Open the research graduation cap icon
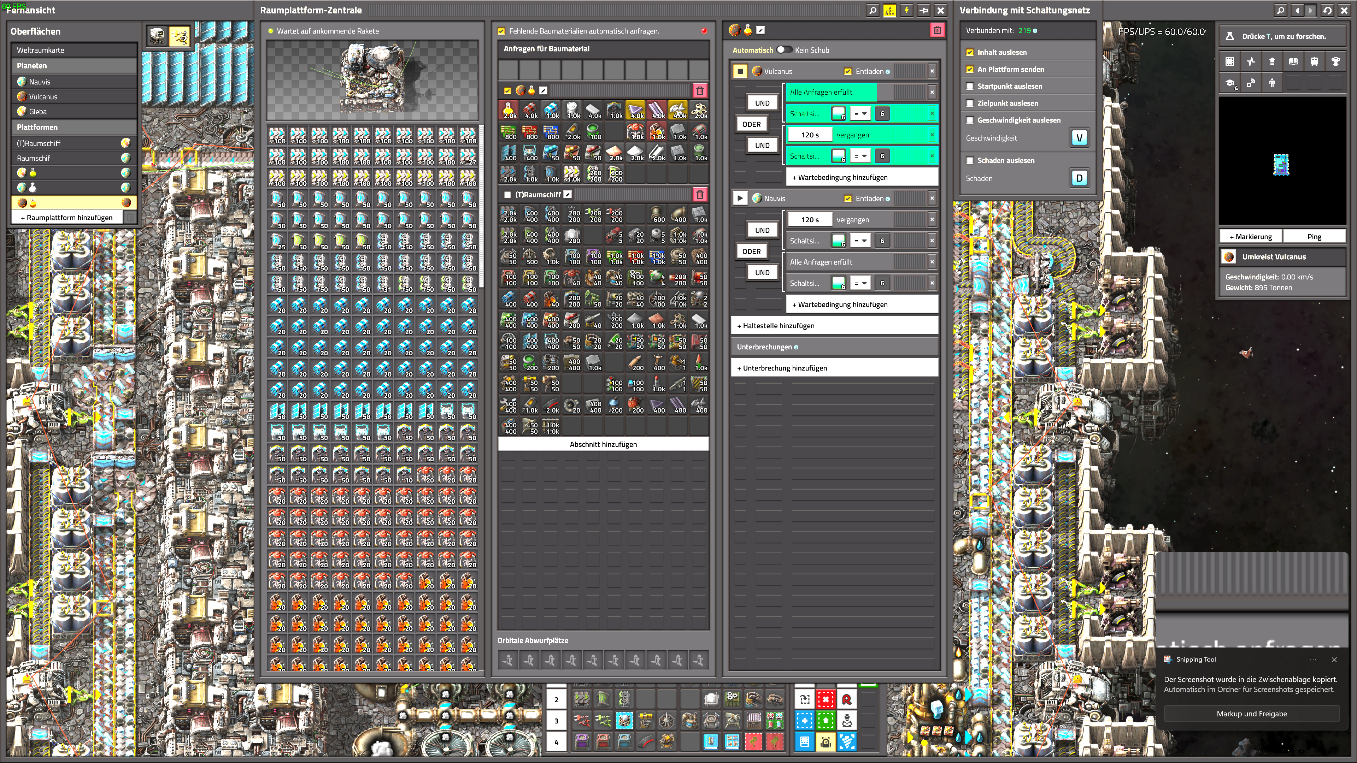This screenshot has height=763, width=1357. click(1230, 83)
